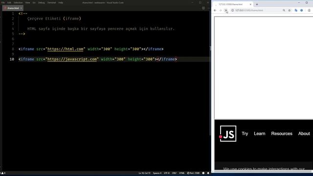Change the HTML language mode

pos(181,173)
